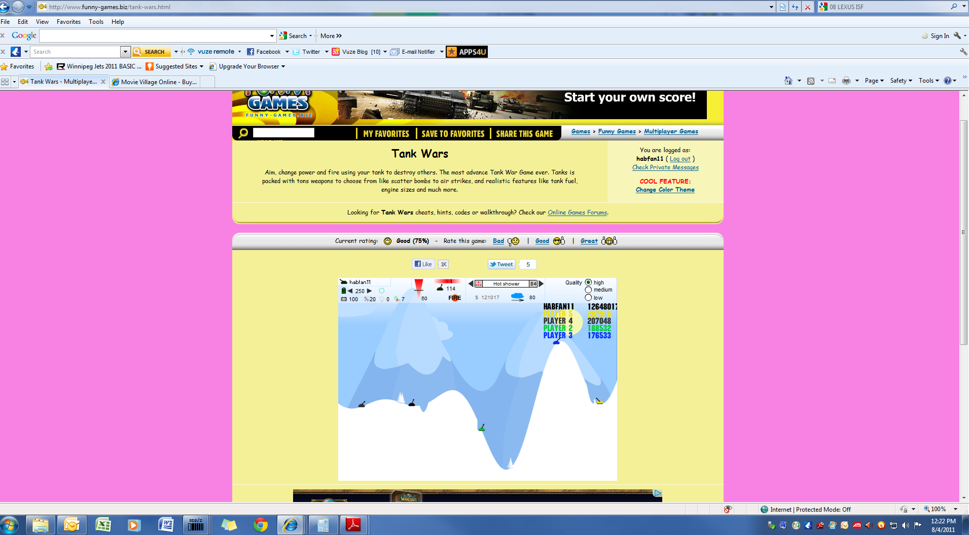Viewport: 969px width, 535px height.
Task: Click the Facebook Like button
Action: point(423,264)
